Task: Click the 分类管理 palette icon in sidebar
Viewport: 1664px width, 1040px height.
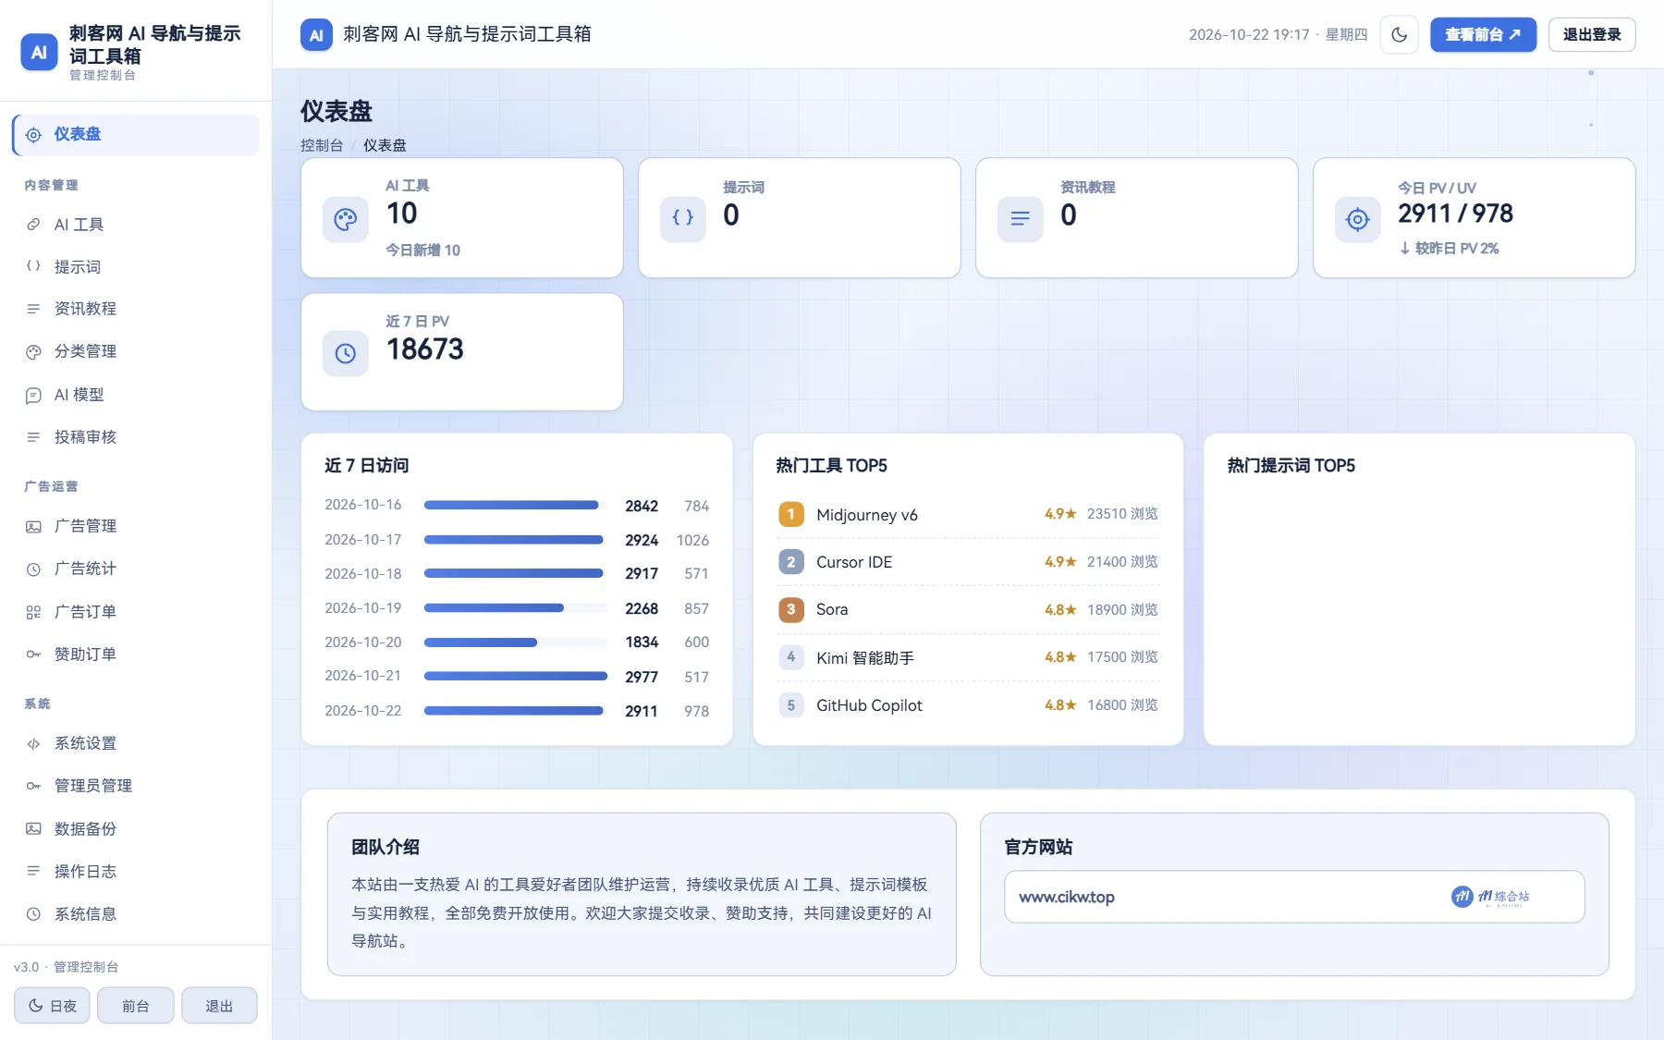Action: click(x=33, y=352)
